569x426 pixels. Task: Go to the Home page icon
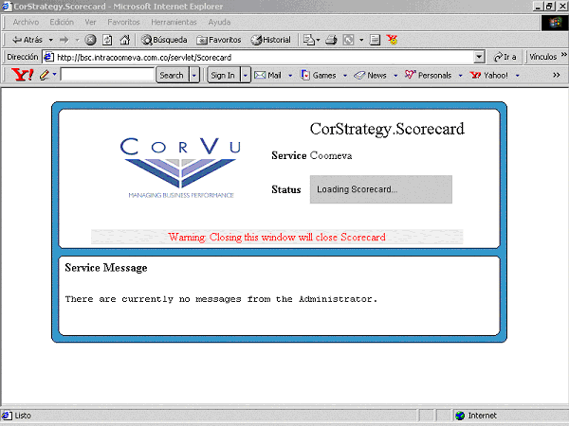point(124,40)
